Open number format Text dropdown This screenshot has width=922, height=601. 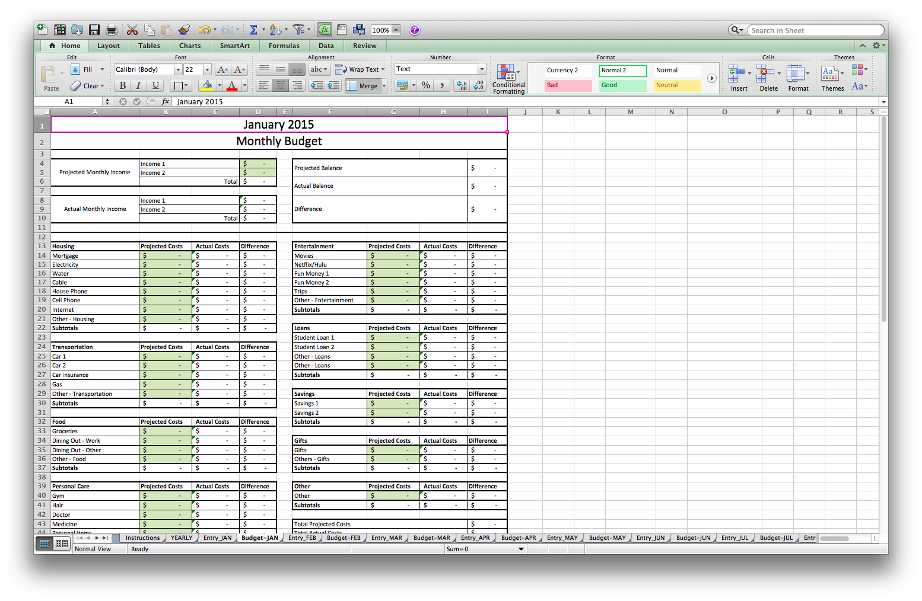click(482, 69)
